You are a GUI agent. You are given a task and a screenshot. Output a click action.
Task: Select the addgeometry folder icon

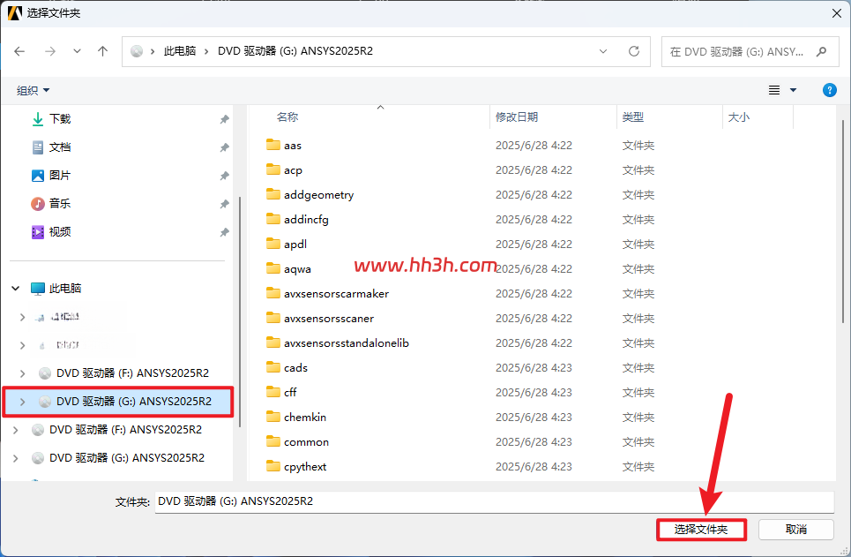pyautogui.click(x=273, y=194)
